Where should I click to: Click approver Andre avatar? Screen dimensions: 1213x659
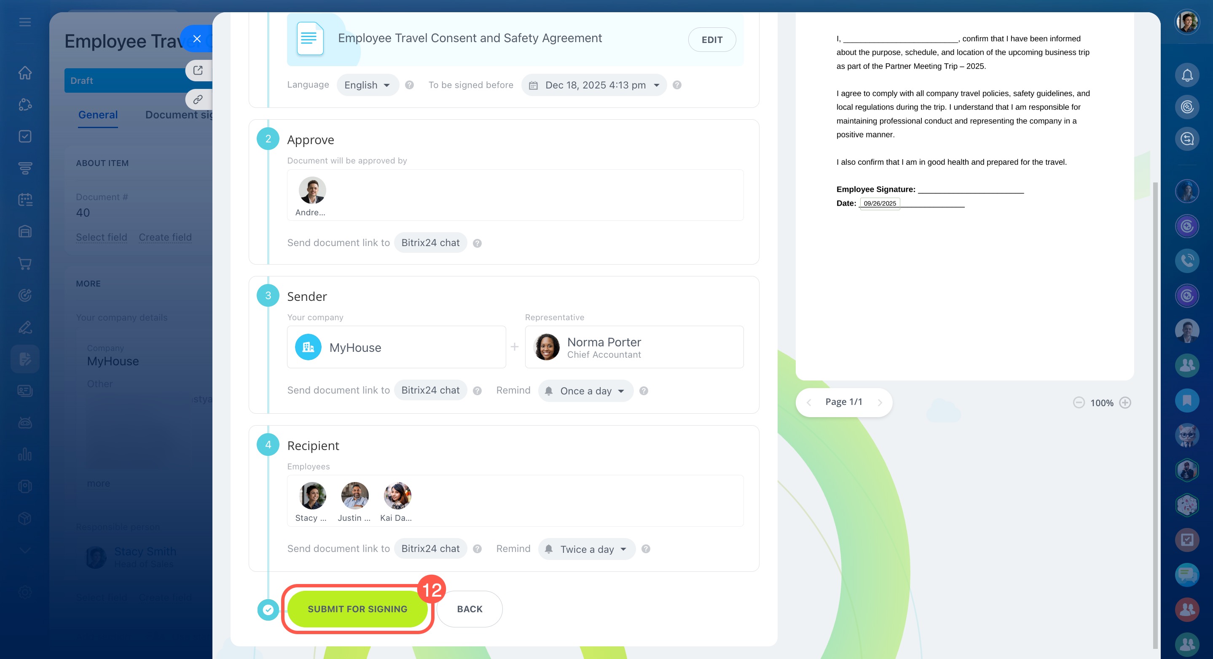[x=312, y=190]
